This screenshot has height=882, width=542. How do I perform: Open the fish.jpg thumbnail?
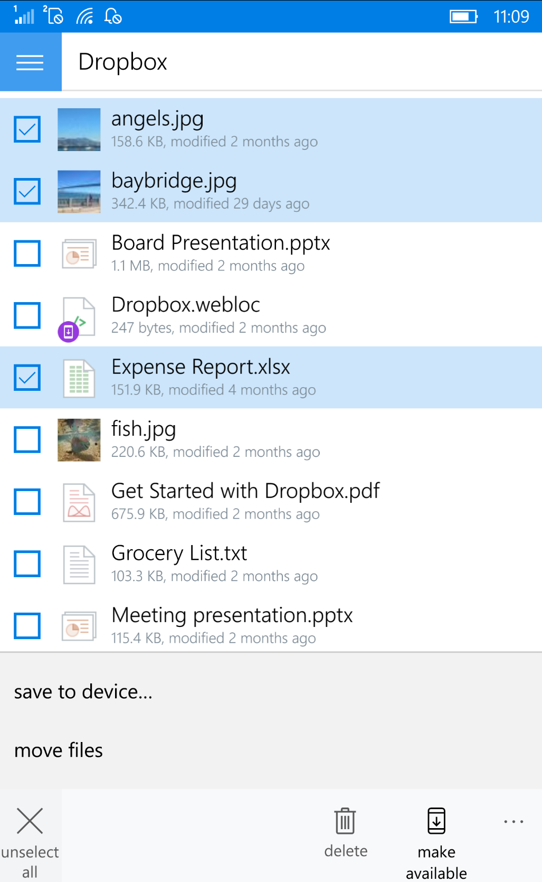tap(79, 440)
